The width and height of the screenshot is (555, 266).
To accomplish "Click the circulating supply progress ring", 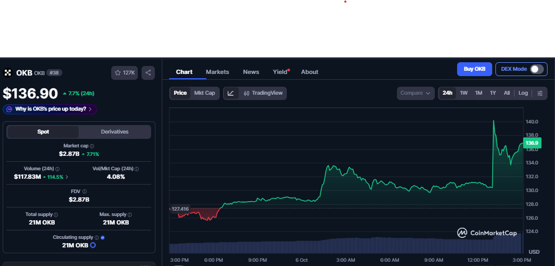I will 93,245.
